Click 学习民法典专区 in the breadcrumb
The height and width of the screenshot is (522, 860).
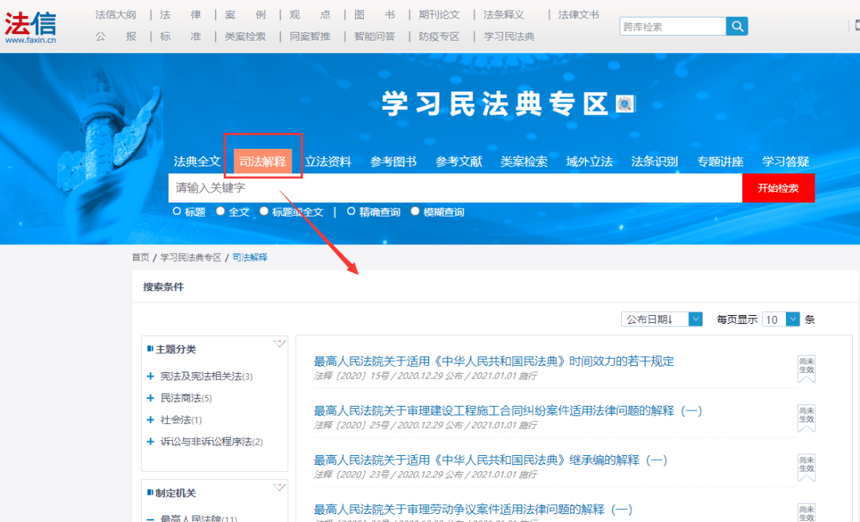(190, 257)
